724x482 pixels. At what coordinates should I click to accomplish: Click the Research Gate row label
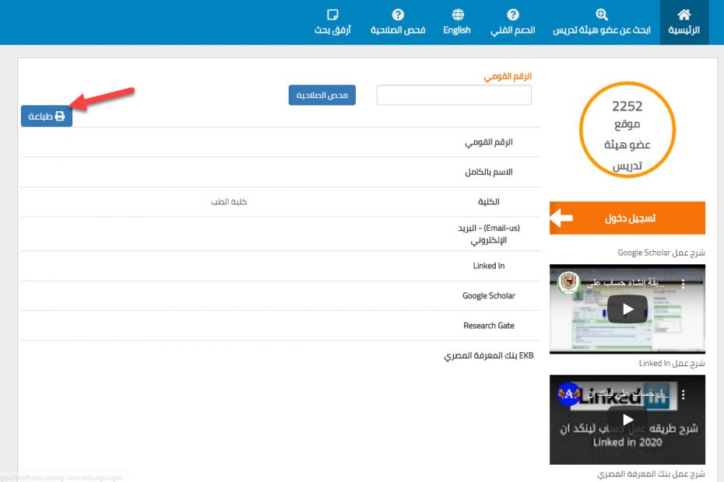click(489, 326)
